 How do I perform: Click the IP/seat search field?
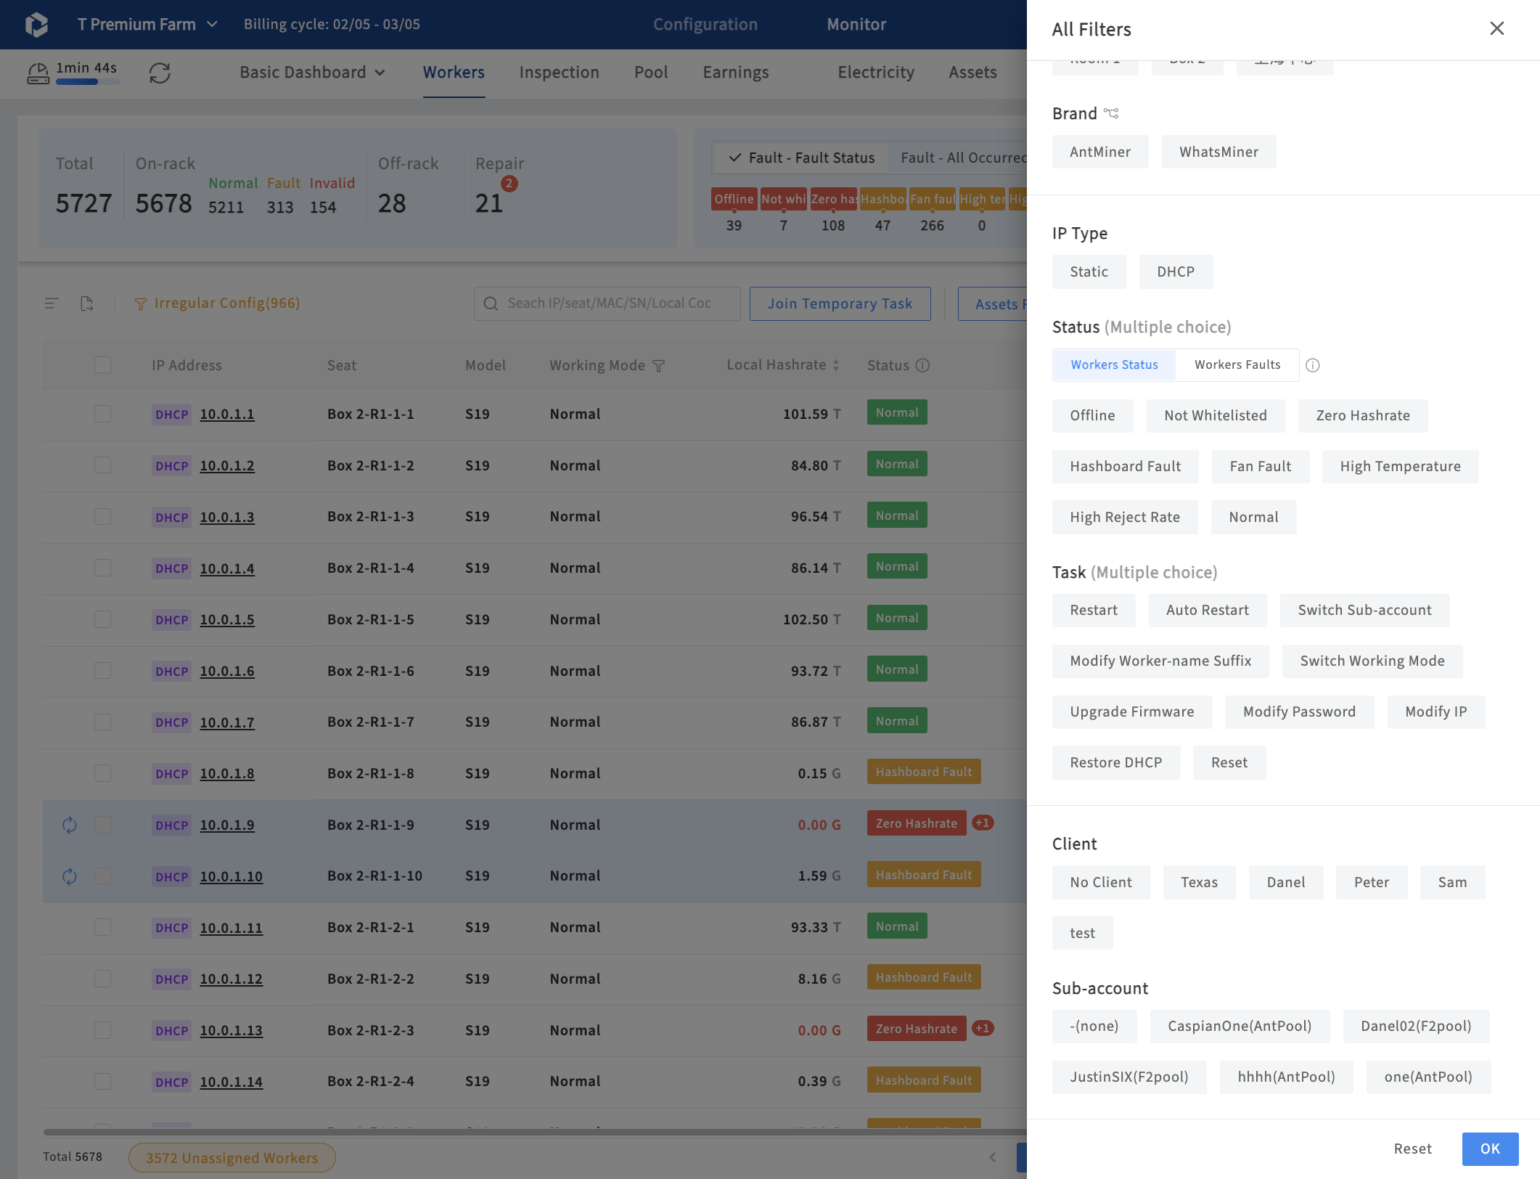(x=607, y=303)
